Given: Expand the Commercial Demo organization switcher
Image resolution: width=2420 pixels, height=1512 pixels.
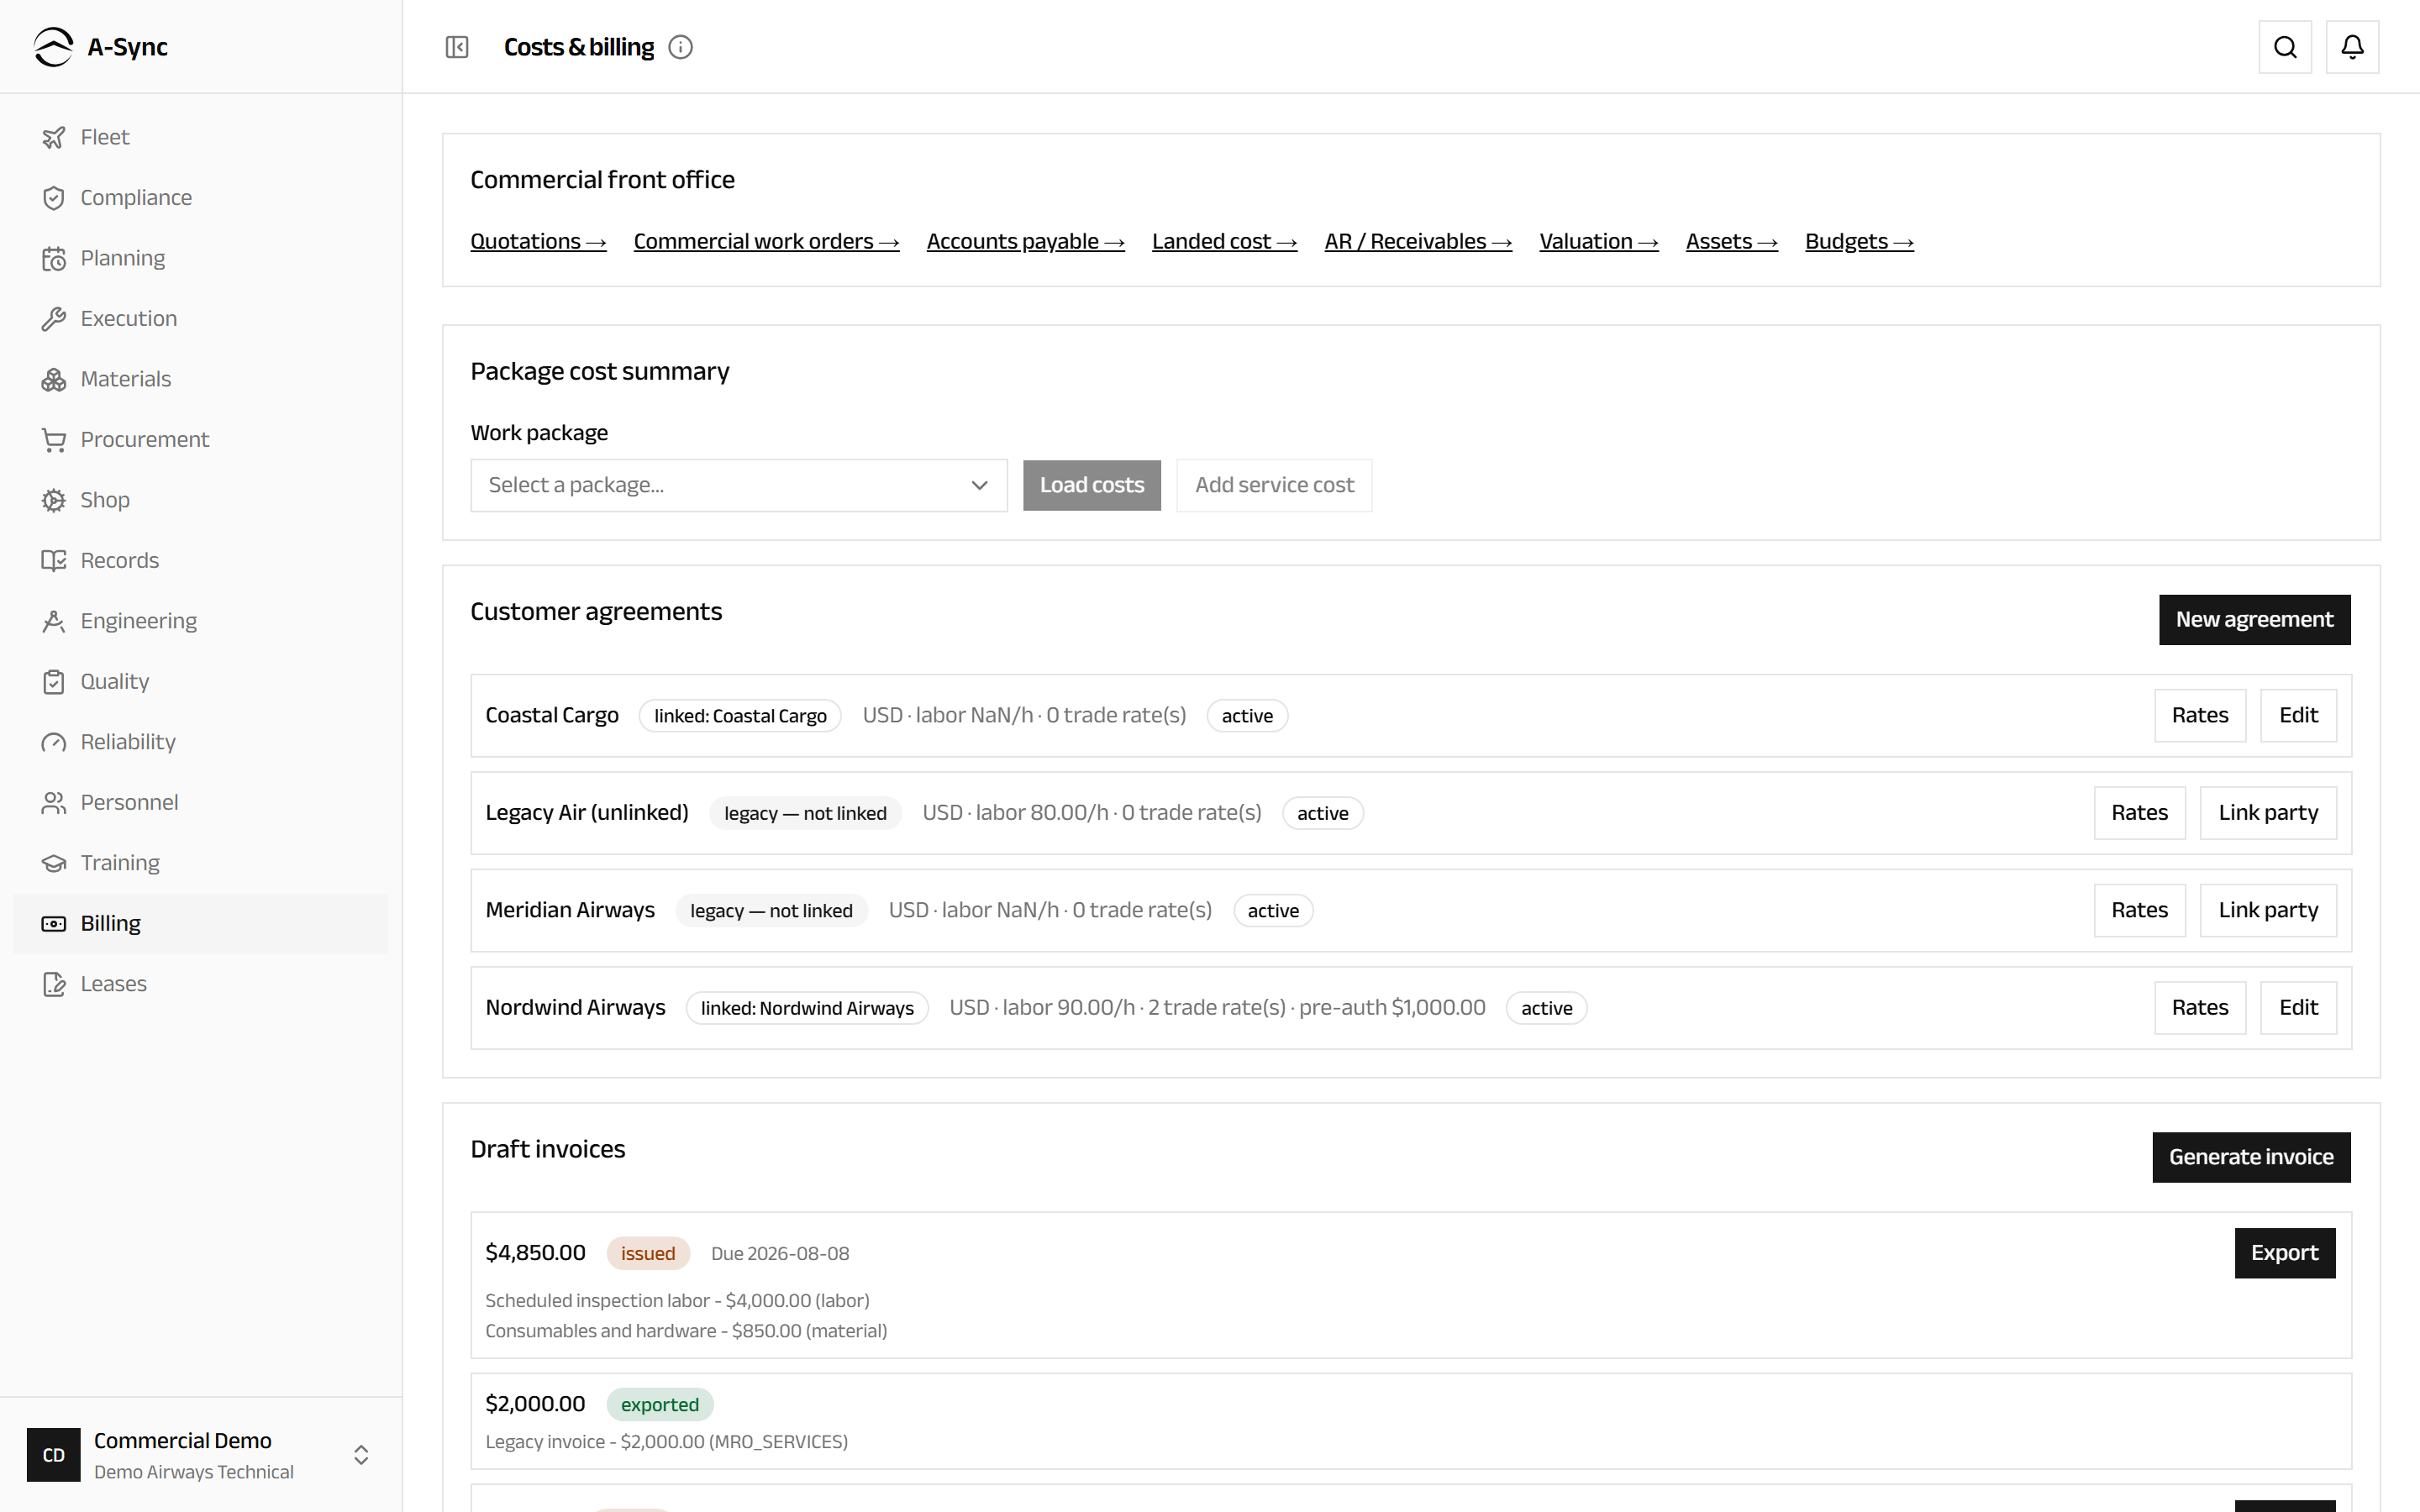Looking at the screenshot, I should pos(362,1455).
